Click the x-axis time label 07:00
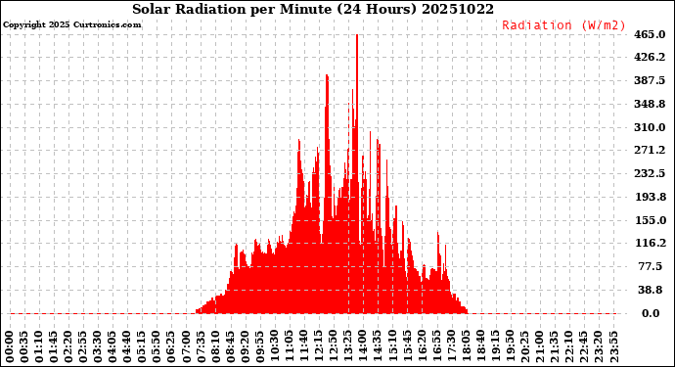Viewport: 675px width, 367px height. click(x=187, y=347)
